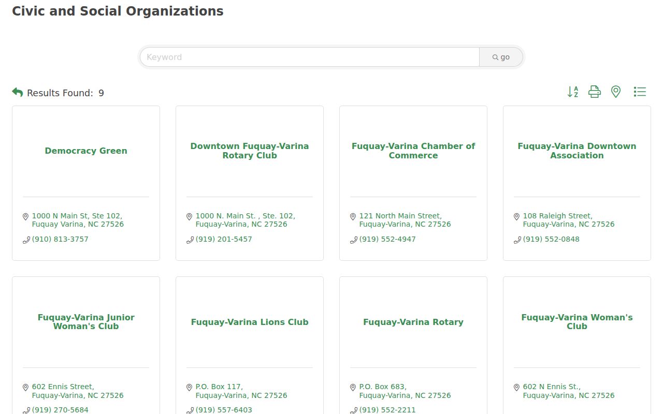Click the Results Found: 9 text
The height and width of the screenshot is (414, 663).
pos(65,93)
